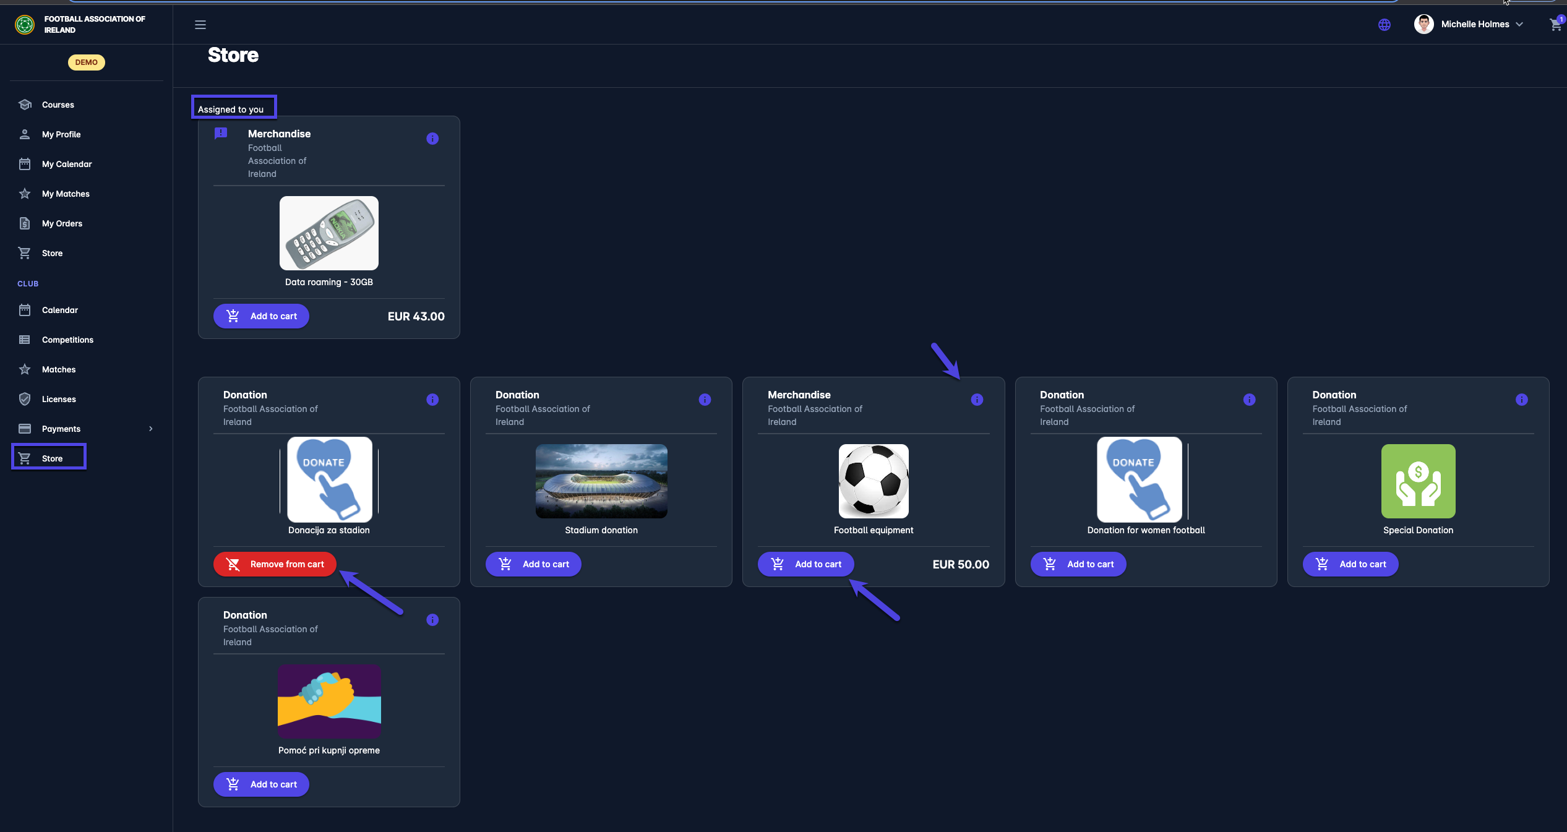Open Licenses in sidebar
This screenshot has width=1567, height=832.
(59, 399)
